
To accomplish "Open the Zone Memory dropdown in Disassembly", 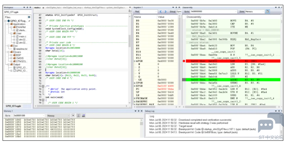I will pyautogui.click(x=255, y=11).
